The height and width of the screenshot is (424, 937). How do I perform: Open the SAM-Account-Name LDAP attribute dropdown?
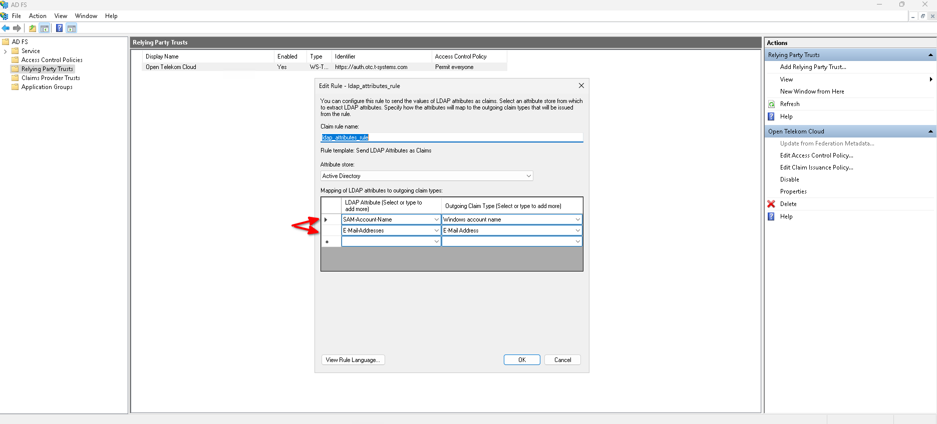click(436, 219)
